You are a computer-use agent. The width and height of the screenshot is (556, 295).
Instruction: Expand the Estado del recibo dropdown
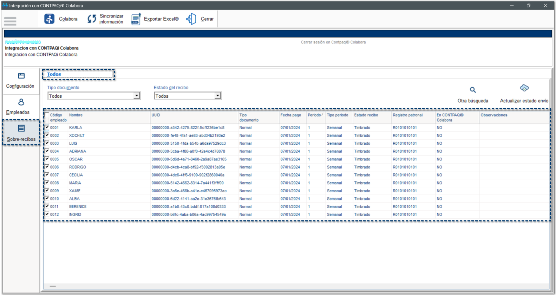(x=218, y=96)
